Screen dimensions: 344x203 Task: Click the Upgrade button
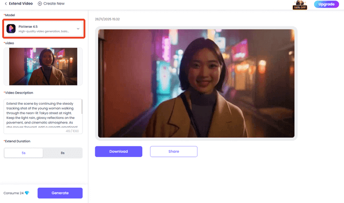click(x=326, y=4)
